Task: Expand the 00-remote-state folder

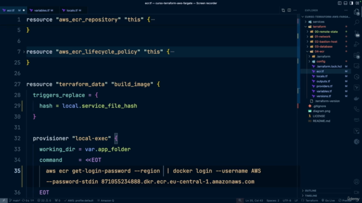Action: pyautogui.click(x=326, y=32)
